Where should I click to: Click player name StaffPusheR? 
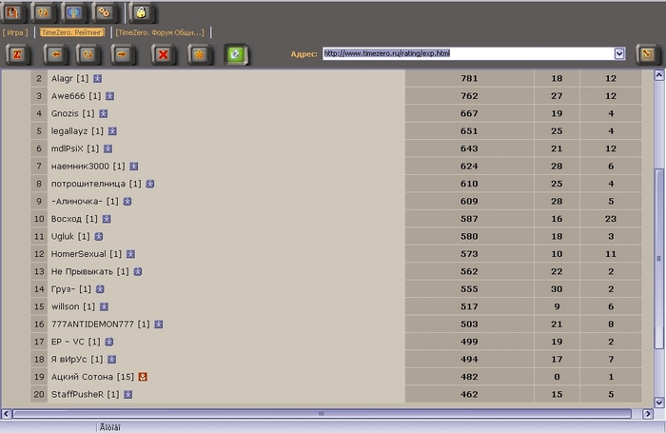[77, 394]
